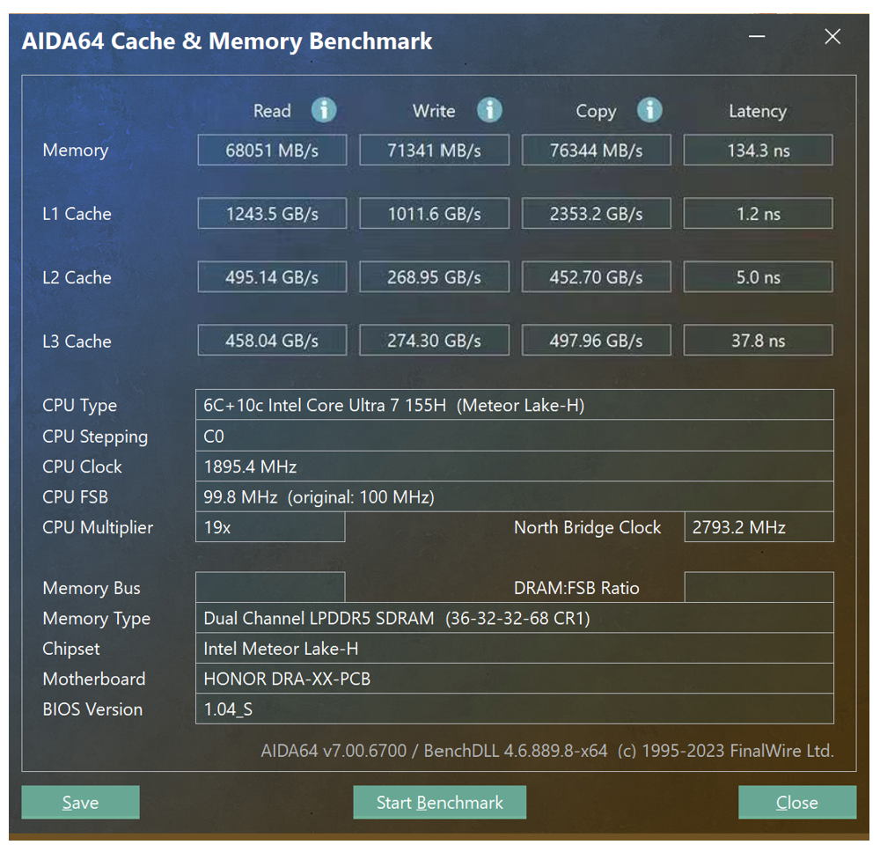The height and width of the screenshot is (852, 880).
Task: Click the empty DRAM:FSB Ratio field
Action: point(759,587)
